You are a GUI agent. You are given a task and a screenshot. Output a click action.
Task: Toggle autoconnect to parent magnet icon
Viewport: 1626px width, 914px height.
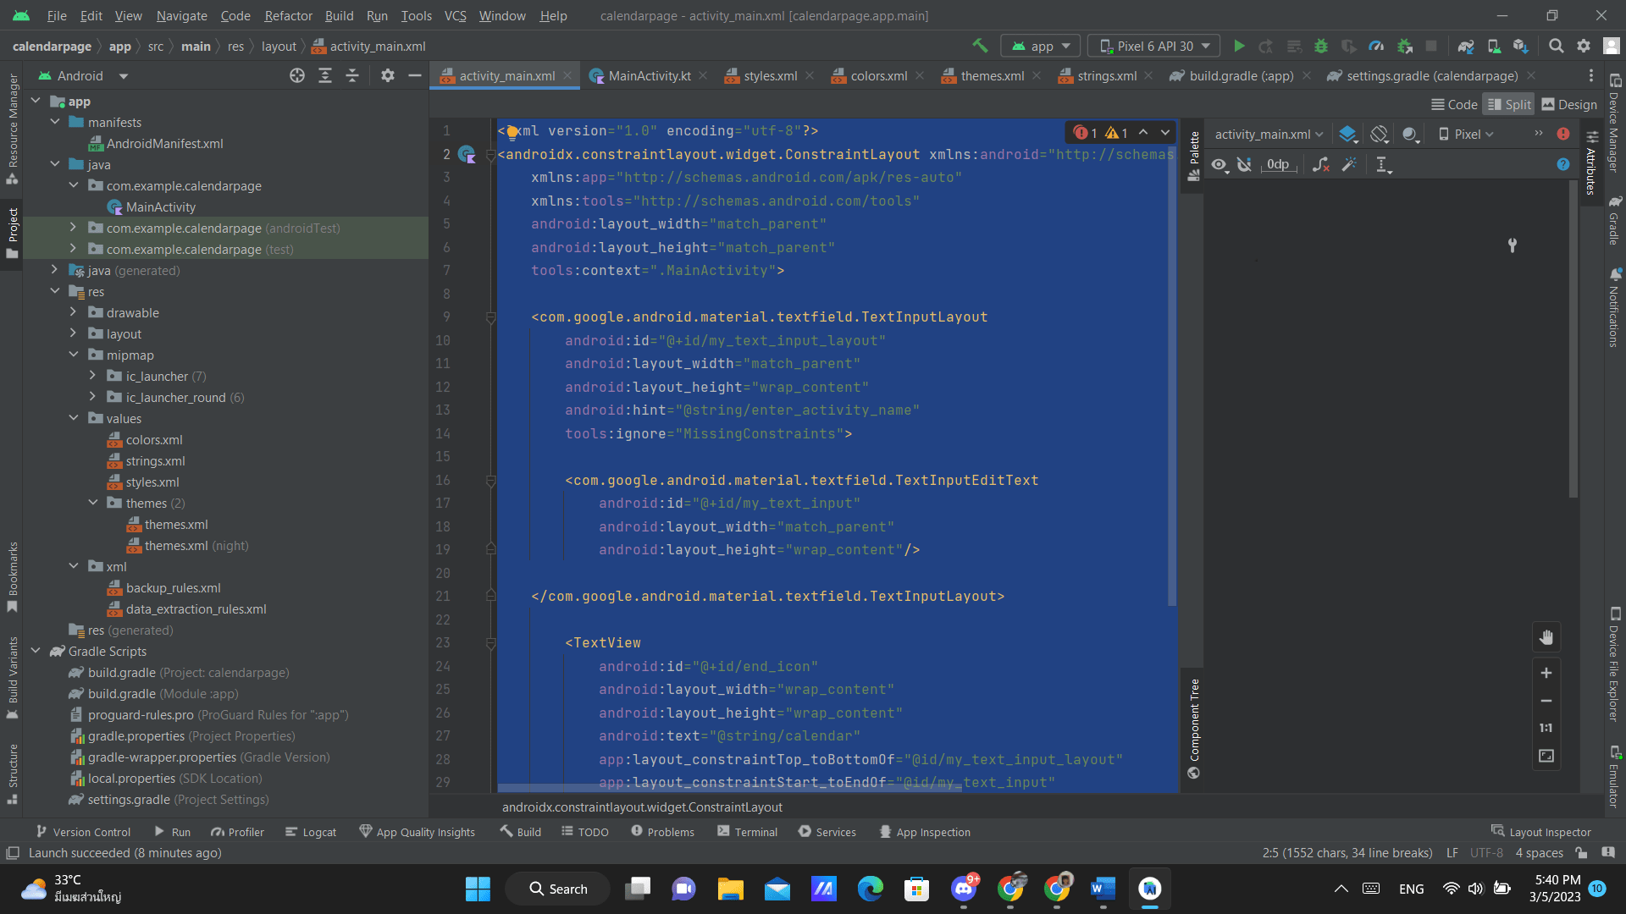click(1244, 165)
